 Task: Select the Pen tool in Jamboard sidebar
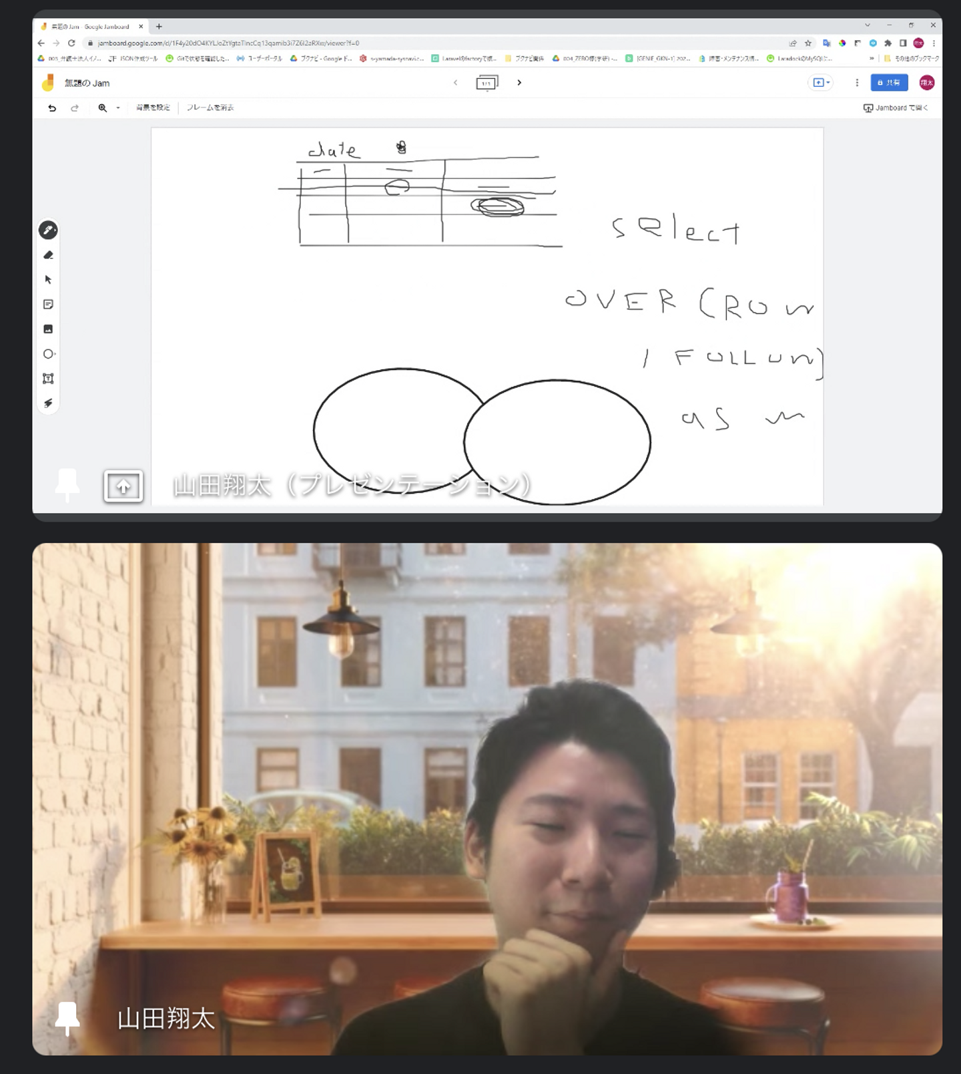(48, 230)
